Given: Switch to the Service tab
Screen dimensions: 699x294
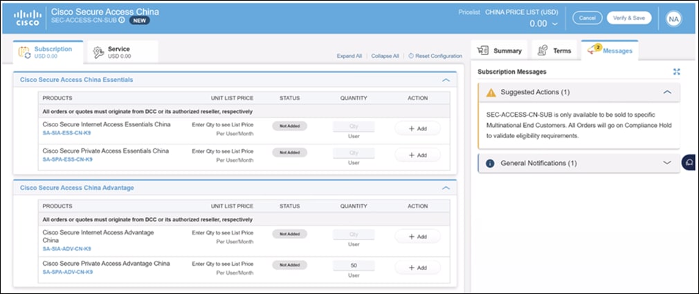Looking at the screenshot, I should 123,52.
